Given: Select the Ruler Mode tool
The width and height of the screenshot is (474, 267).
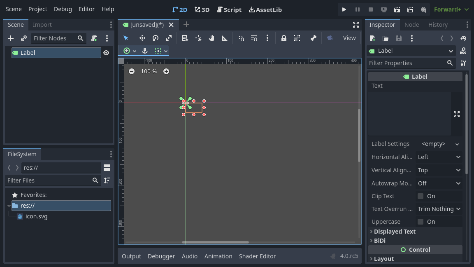Looking at the screenshot, I should point(224,37).
